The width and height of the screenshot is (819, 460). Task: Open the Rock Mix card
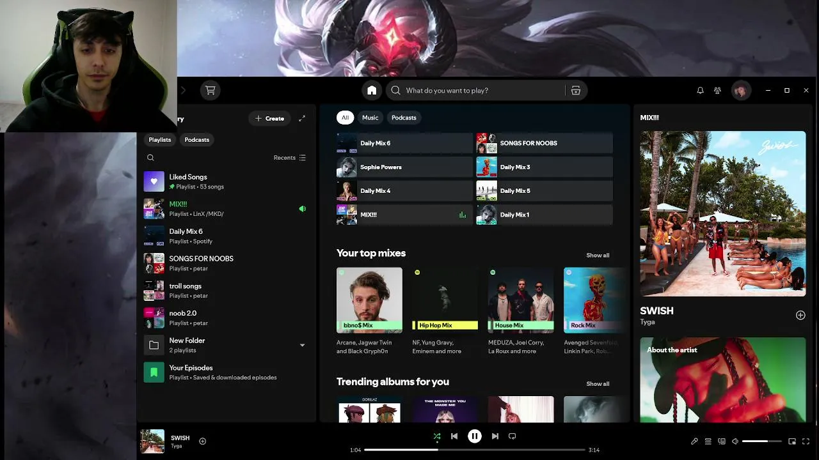594,311
